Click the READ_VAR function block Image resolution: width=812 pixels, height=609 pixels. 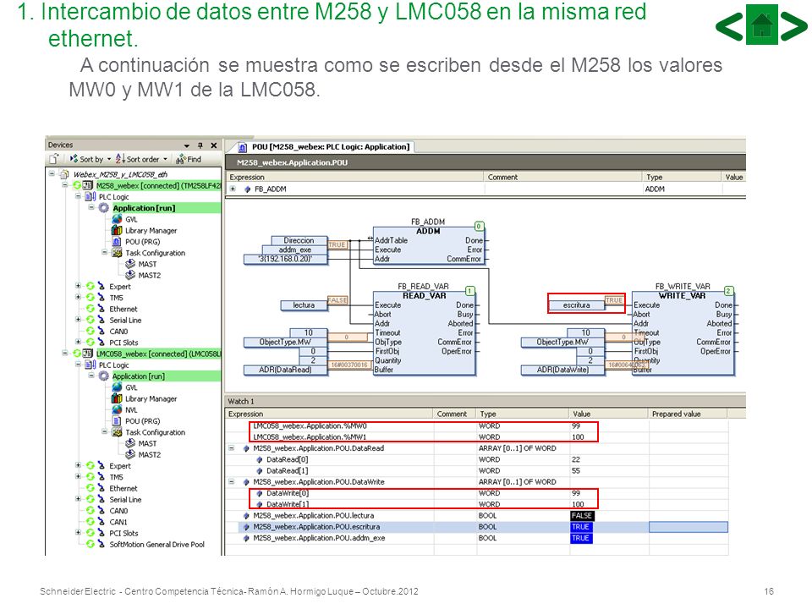[x=424, y=332]
